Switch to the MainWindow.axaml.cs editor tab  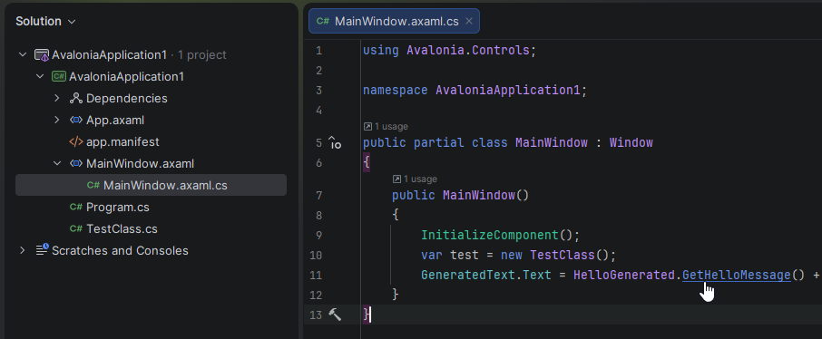pos(394,22)
